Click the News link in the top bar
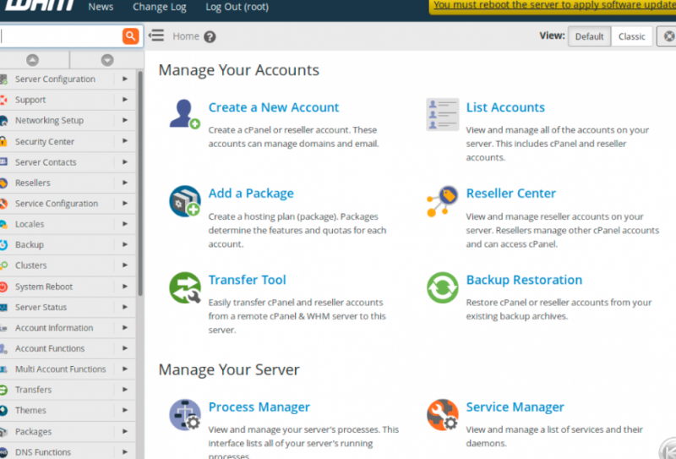676x459 pixels. 101,7
